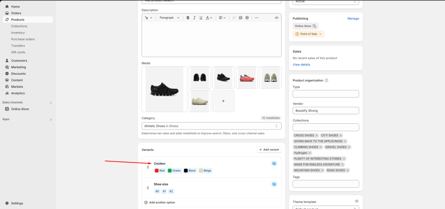Viewport: 445px width, 209px height.
Task: Open the Point of Sale dropdown badge
Action: (x=309, y=34)
